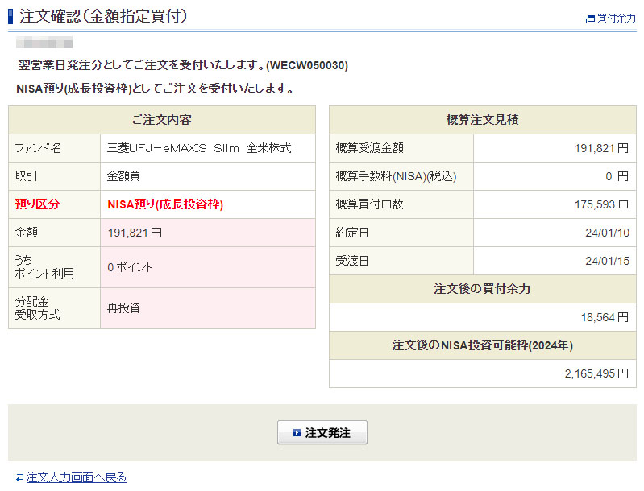Viewport: 644px width, 491px height.
Task: Click the NISA investable amount 2,165,495円
Action: (x=596, y=373)
